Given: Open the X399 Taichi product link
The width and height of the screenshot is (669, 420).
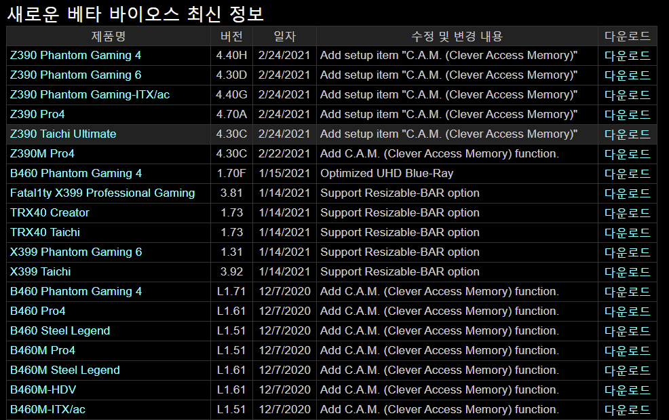Looking at the screenshot, I should click(x=40, y=271).
